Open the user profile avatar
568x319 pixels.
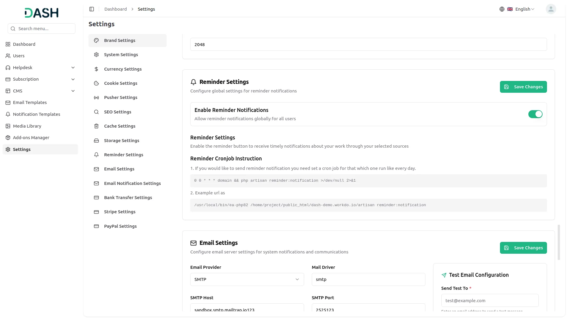(x=551, y=9)
